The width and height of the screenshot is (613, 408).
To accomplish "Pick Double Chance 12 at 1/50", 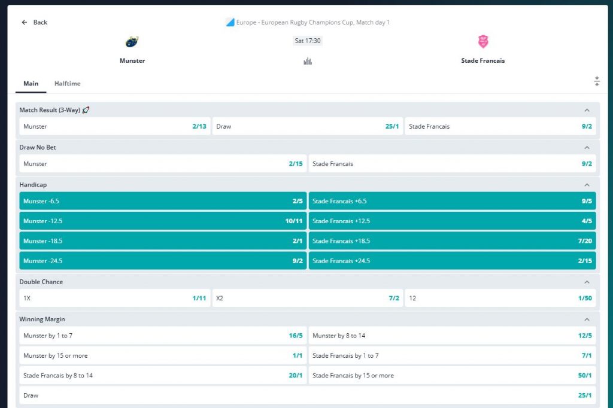I will pos(500,298).
